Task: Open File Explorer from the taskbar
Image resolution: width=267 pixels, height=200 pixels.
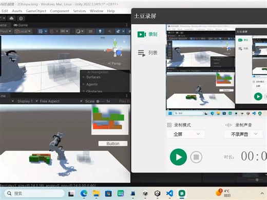Action: coord(96,193)
